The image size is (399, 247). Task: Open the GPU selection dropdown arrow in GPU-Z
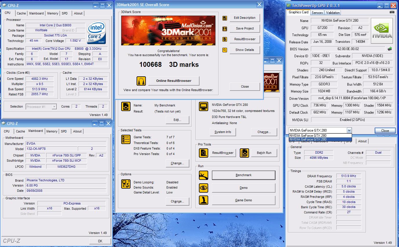tap(349, 130)
